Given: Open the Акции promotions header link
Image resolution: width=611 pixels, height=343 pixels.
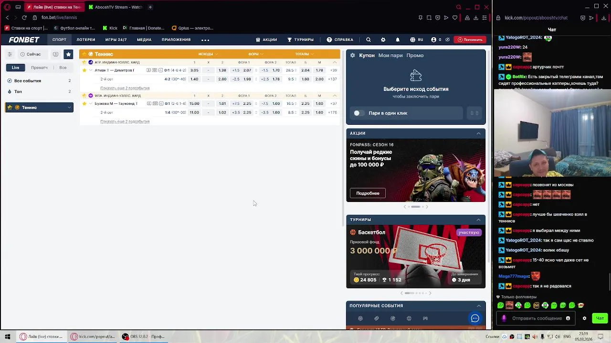Looking at the screenshot, I should 266,40.
